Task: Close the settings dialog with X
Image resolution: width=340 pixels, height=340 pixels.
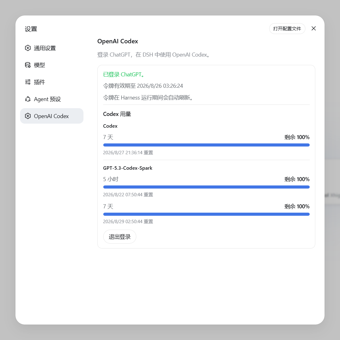Action: point(313,28)
